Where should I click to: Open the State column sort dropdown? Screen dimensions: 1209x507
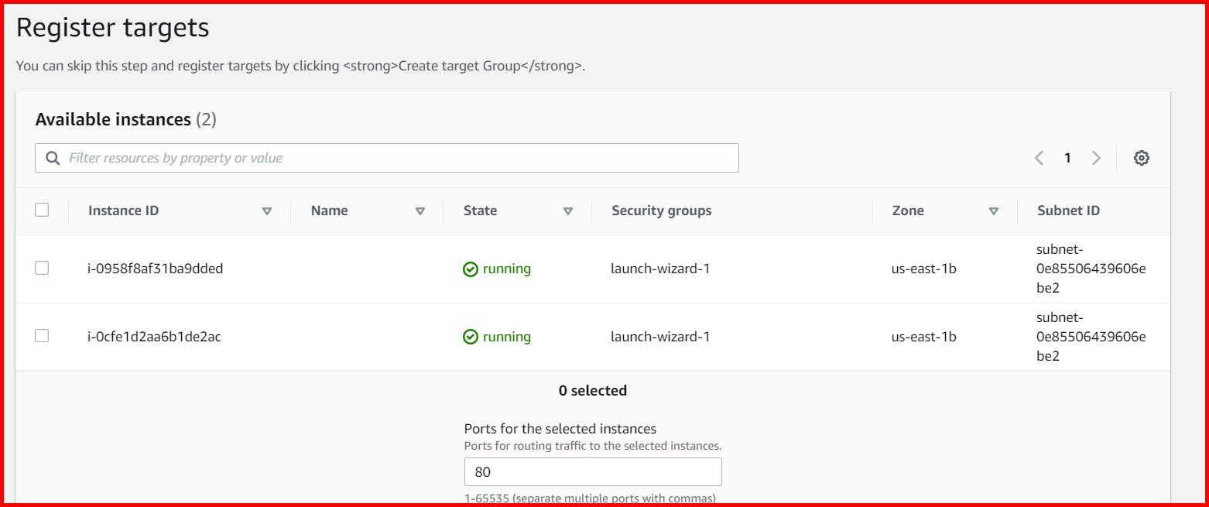tap(568, 211)
